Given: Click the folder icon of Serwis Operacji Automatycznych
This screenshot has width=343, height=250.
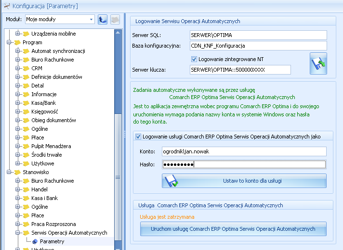Looking at the screenshot, I should [x=26, y=233].
